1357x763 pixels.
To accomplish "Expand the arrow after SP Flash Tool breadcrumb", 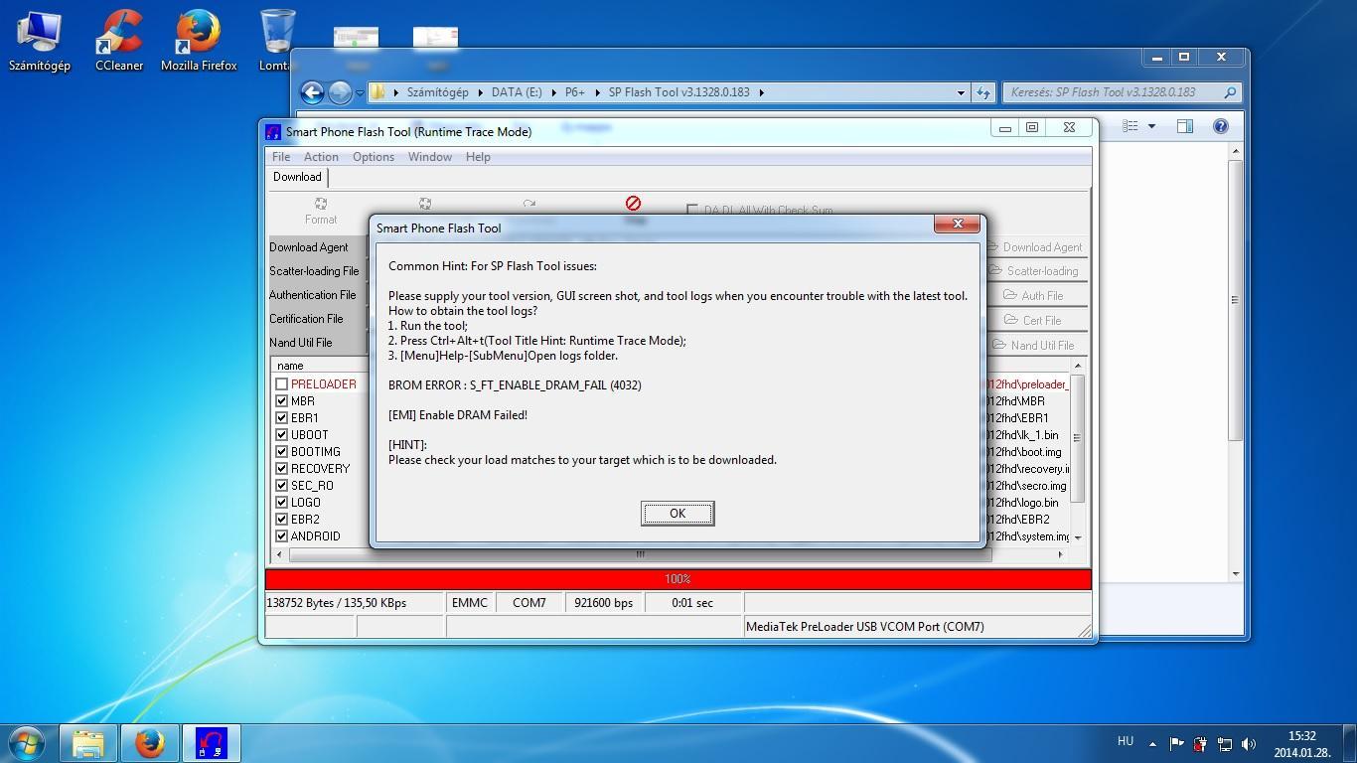I will pyautogui.click(x=762, y=92).
